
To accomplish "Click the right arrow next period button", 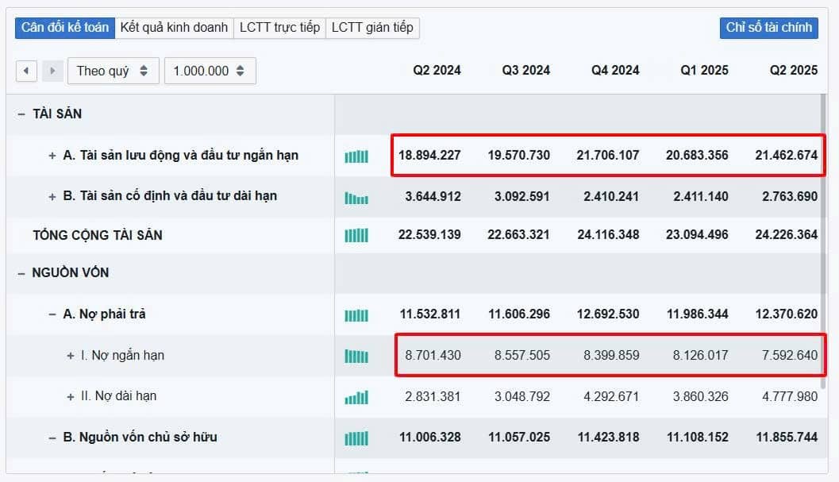I will [x=52, y=71].
